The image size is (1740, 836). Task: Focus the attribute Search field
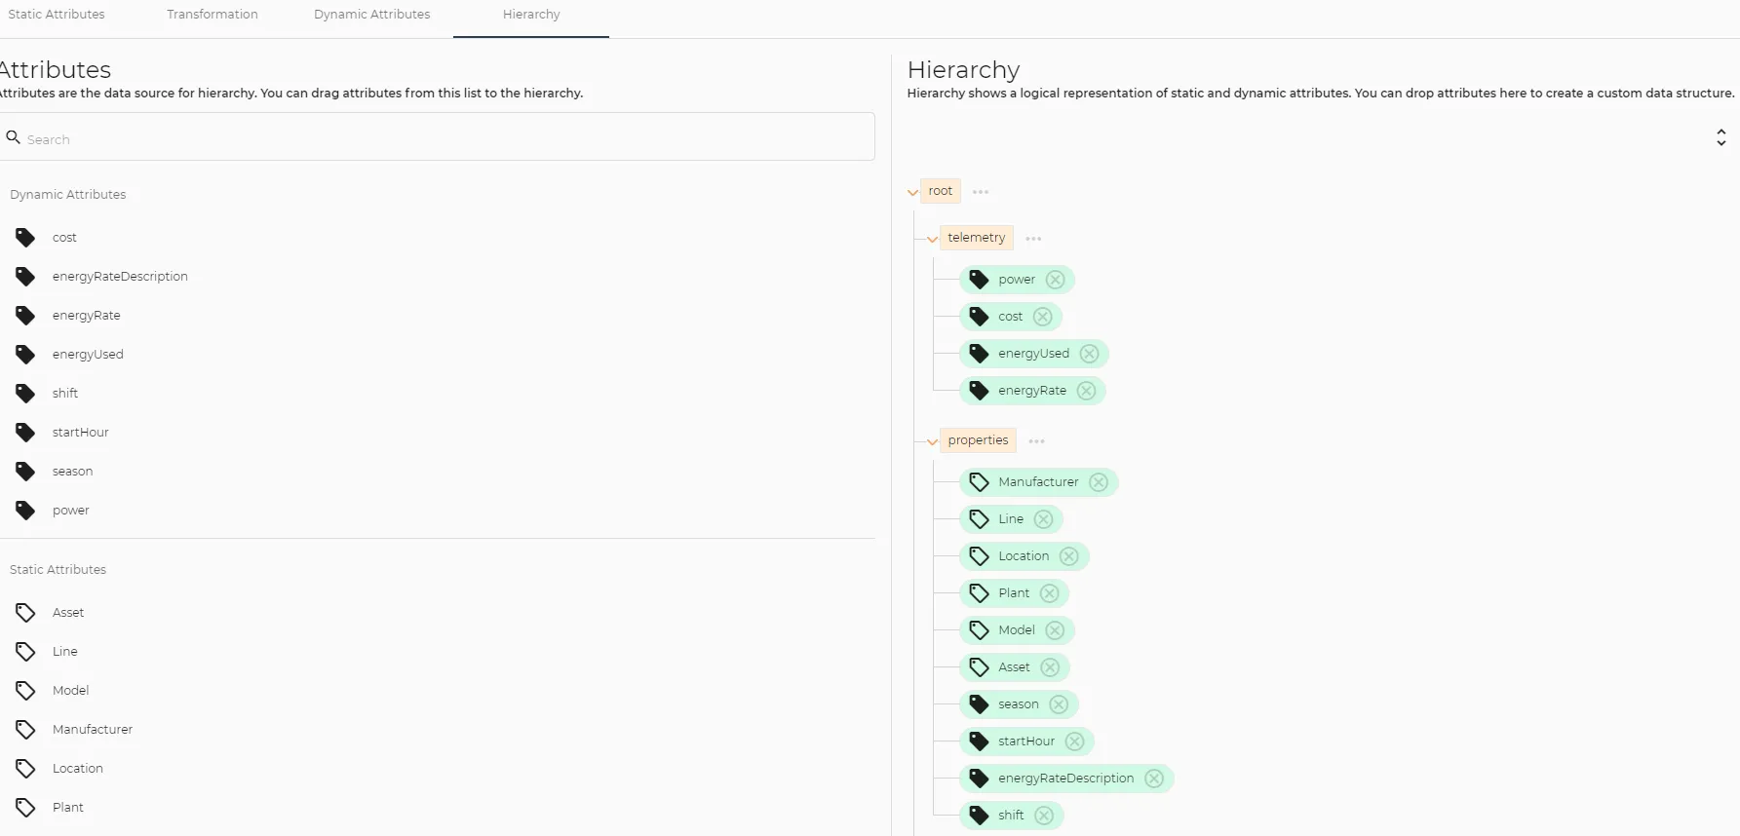pyautogui.click(x=438, y=137)
